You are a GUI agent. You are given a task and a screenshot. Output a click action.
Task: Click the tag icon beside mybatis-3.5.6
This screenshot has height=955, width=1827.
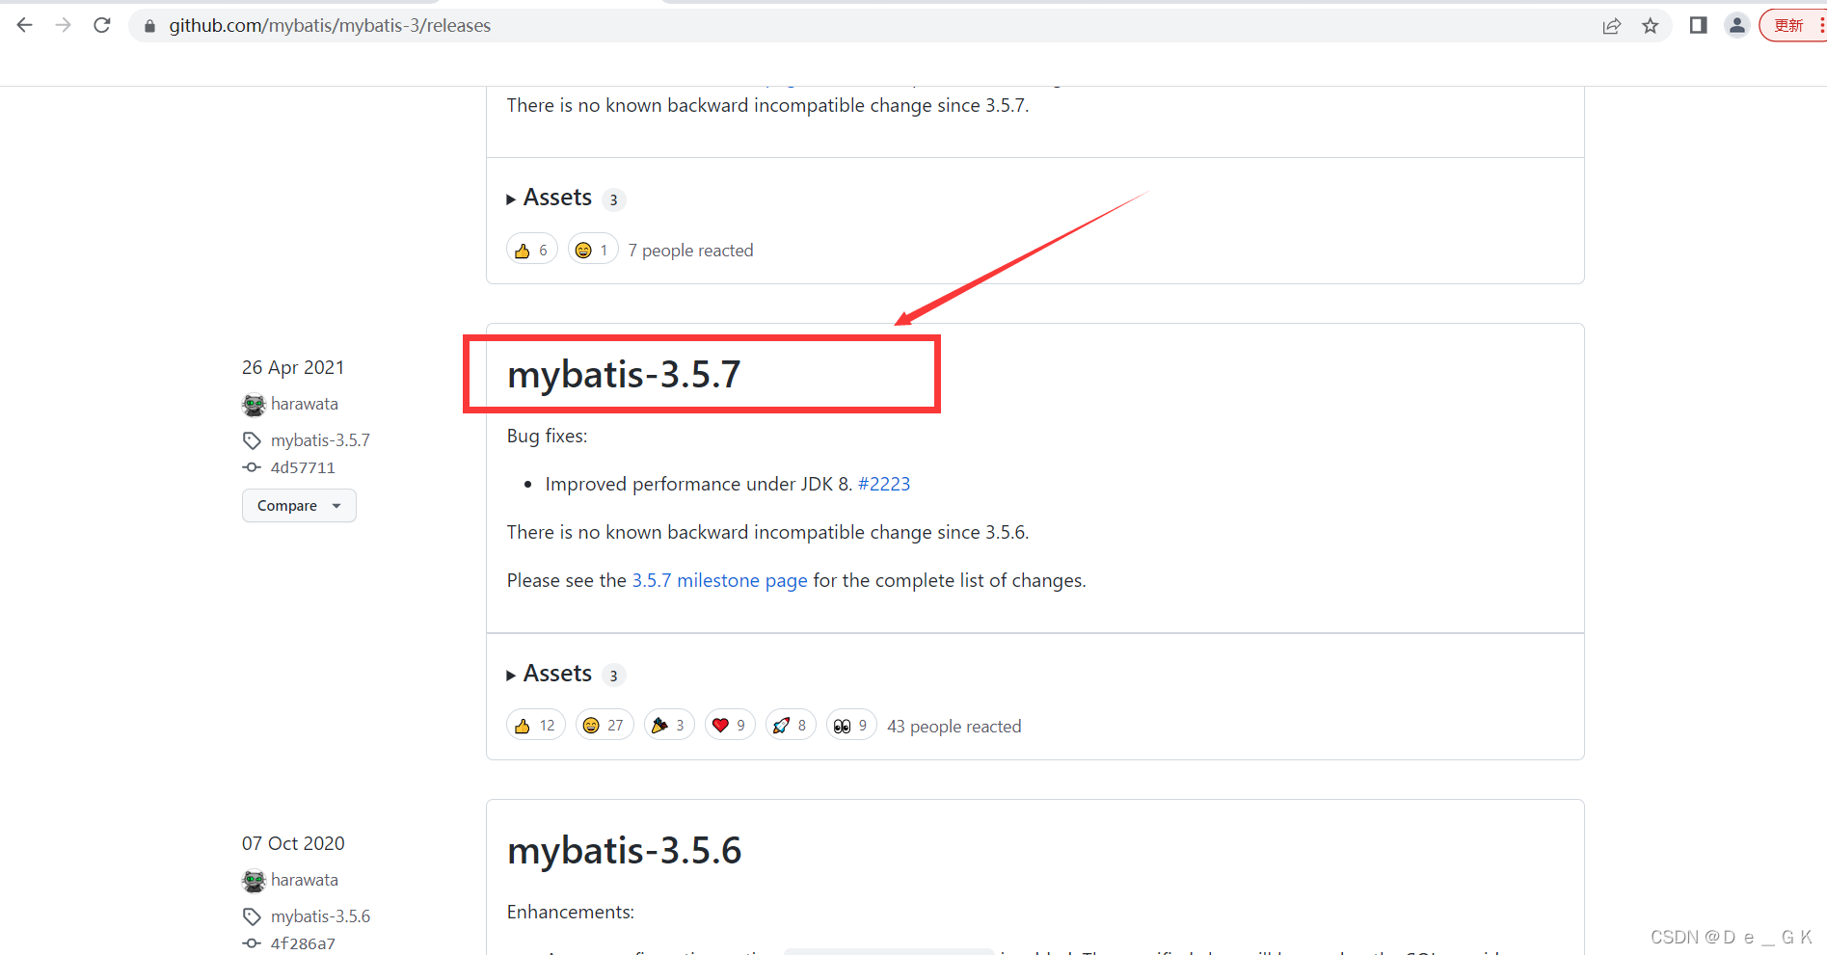pyautogui.click(x=252, y=916)
